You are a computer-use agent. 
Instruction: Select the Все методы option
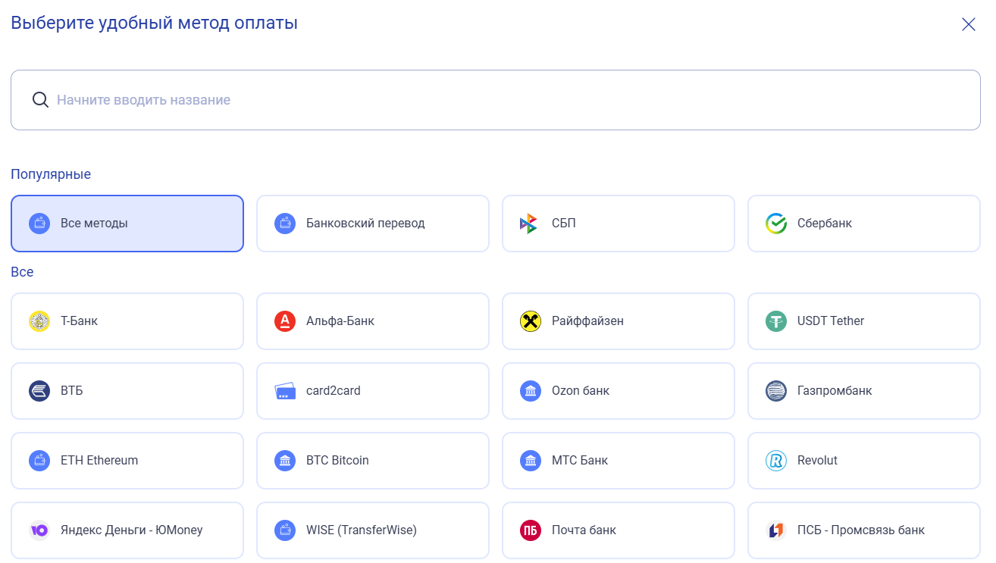click(127, 224)
